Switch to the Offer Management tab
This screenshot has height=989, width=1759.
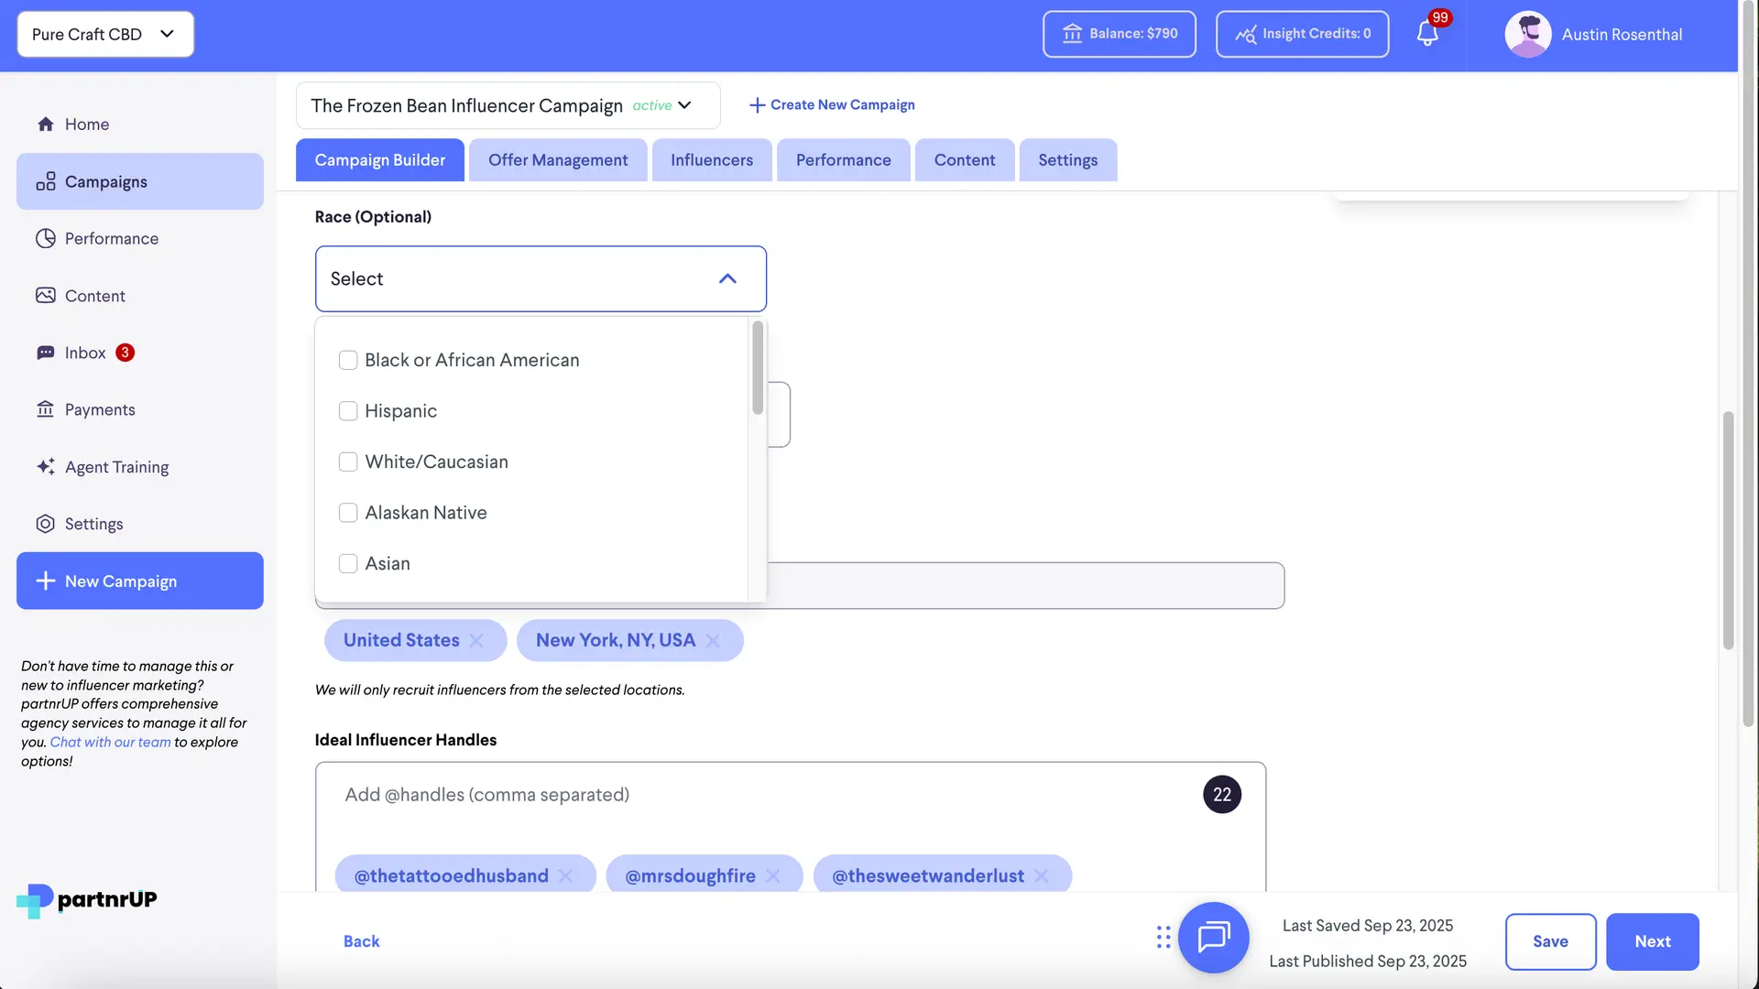point(558,159)
